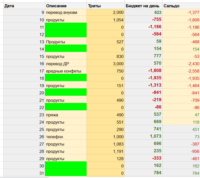Viewport: 200px width, 178px height.
Task: Select the spend value 551
Action: tap(106, 122)
